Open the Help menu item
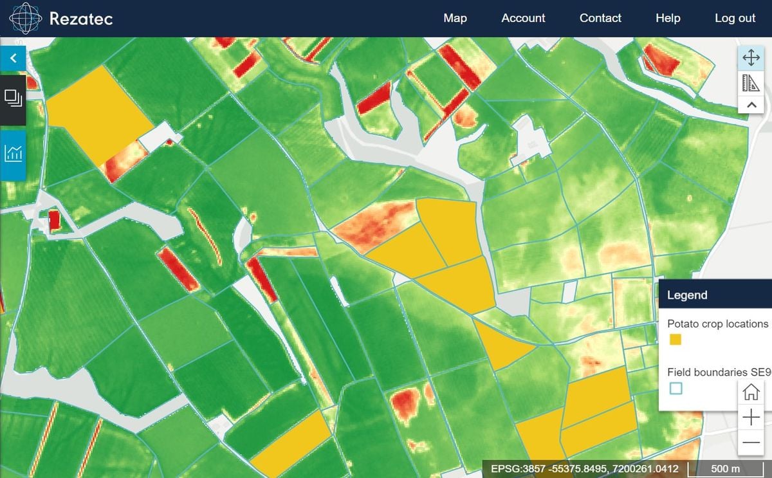The width and height of the screenshot is (772, 478). click(x=668, y=18)
